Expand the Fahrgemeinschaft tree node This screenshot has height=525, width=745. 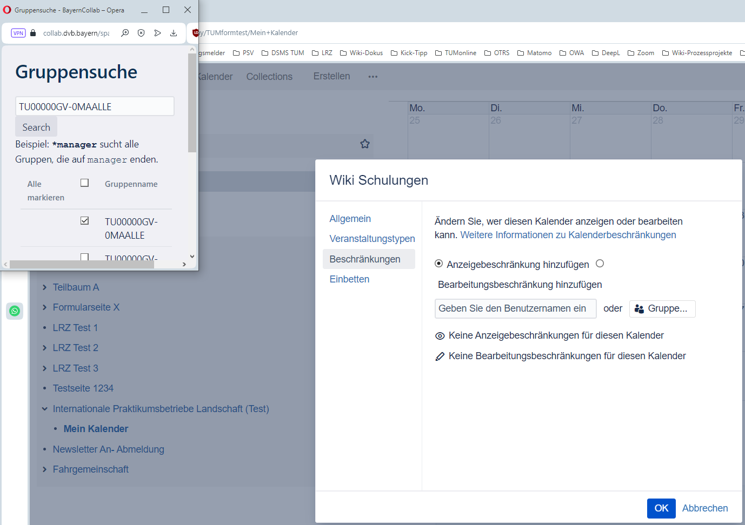[x=45, y=469]
